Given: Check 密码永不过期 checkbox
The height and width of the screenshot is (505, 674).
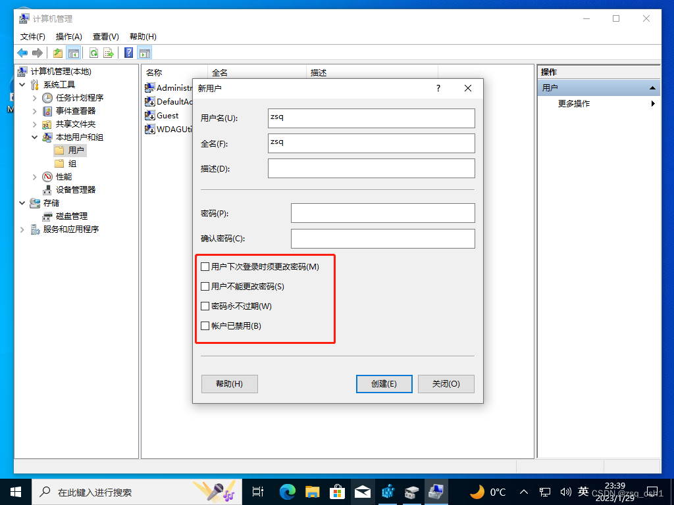Looking at the screenshot, I should pos(205,306).
